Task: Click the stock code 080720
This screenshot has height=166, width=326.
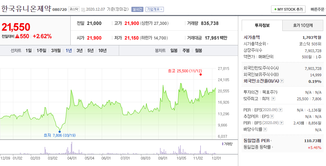Action: pos(59,10)
